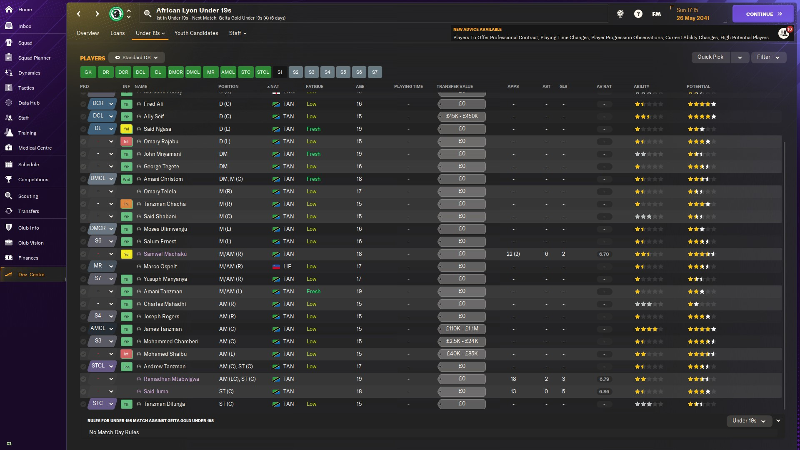Open the Quick Pick dropdown arrow
The image size is (800, 450).
[740, 57]
